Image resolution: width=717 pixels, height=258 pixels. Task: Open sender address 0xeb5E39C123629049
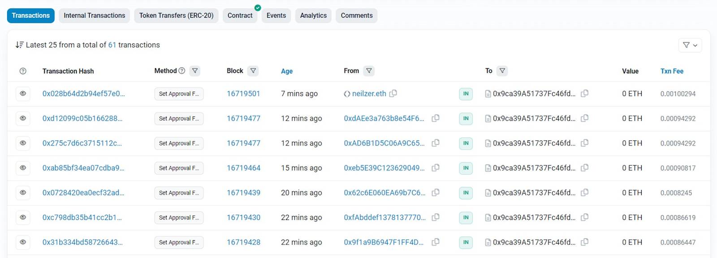[384, 168]
